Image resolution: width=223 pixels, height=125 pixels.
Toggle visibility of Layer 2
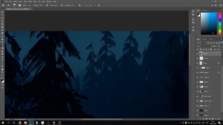pyautogui.click(x=198, y=110)
